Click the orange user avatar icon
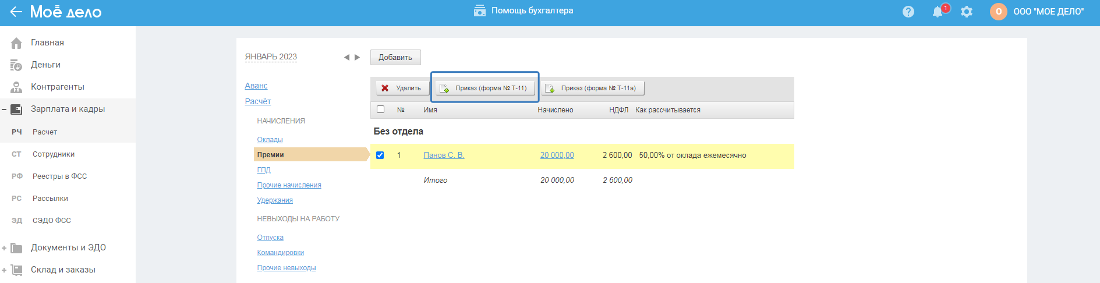The image size is (1100, 283). click(998, 12)
